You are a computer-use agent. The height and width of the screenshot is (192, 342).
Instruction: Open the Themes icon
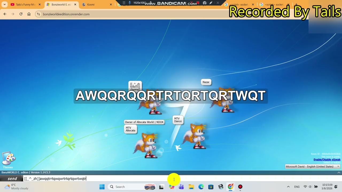pos(8,160)
